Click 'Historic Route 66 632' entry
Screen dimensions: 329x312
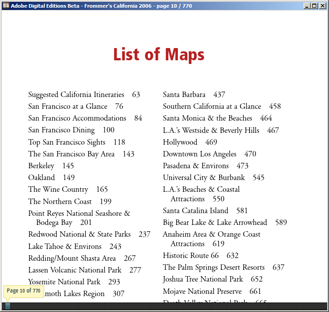(x=201, y=256)
